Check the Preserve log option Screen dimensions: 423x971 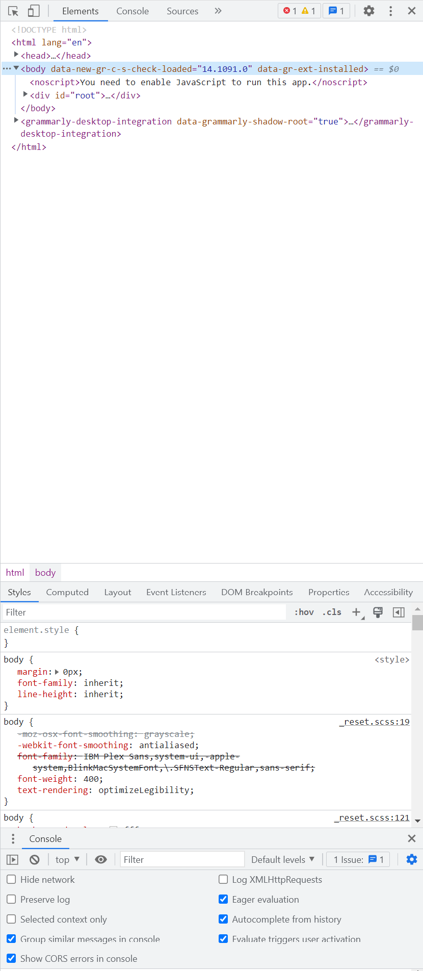pos(11,899)
